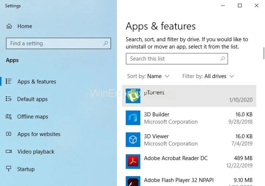Open Apps for websites page

click(x=39, y=134)
